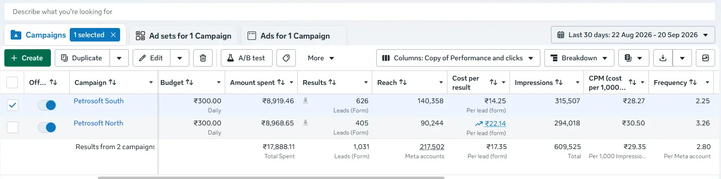Image resolution: width=721 pixels, height=179 pixels.
Task: Turn off Petrosoft South campaign toggle
Action: click(x=47, y=105)
